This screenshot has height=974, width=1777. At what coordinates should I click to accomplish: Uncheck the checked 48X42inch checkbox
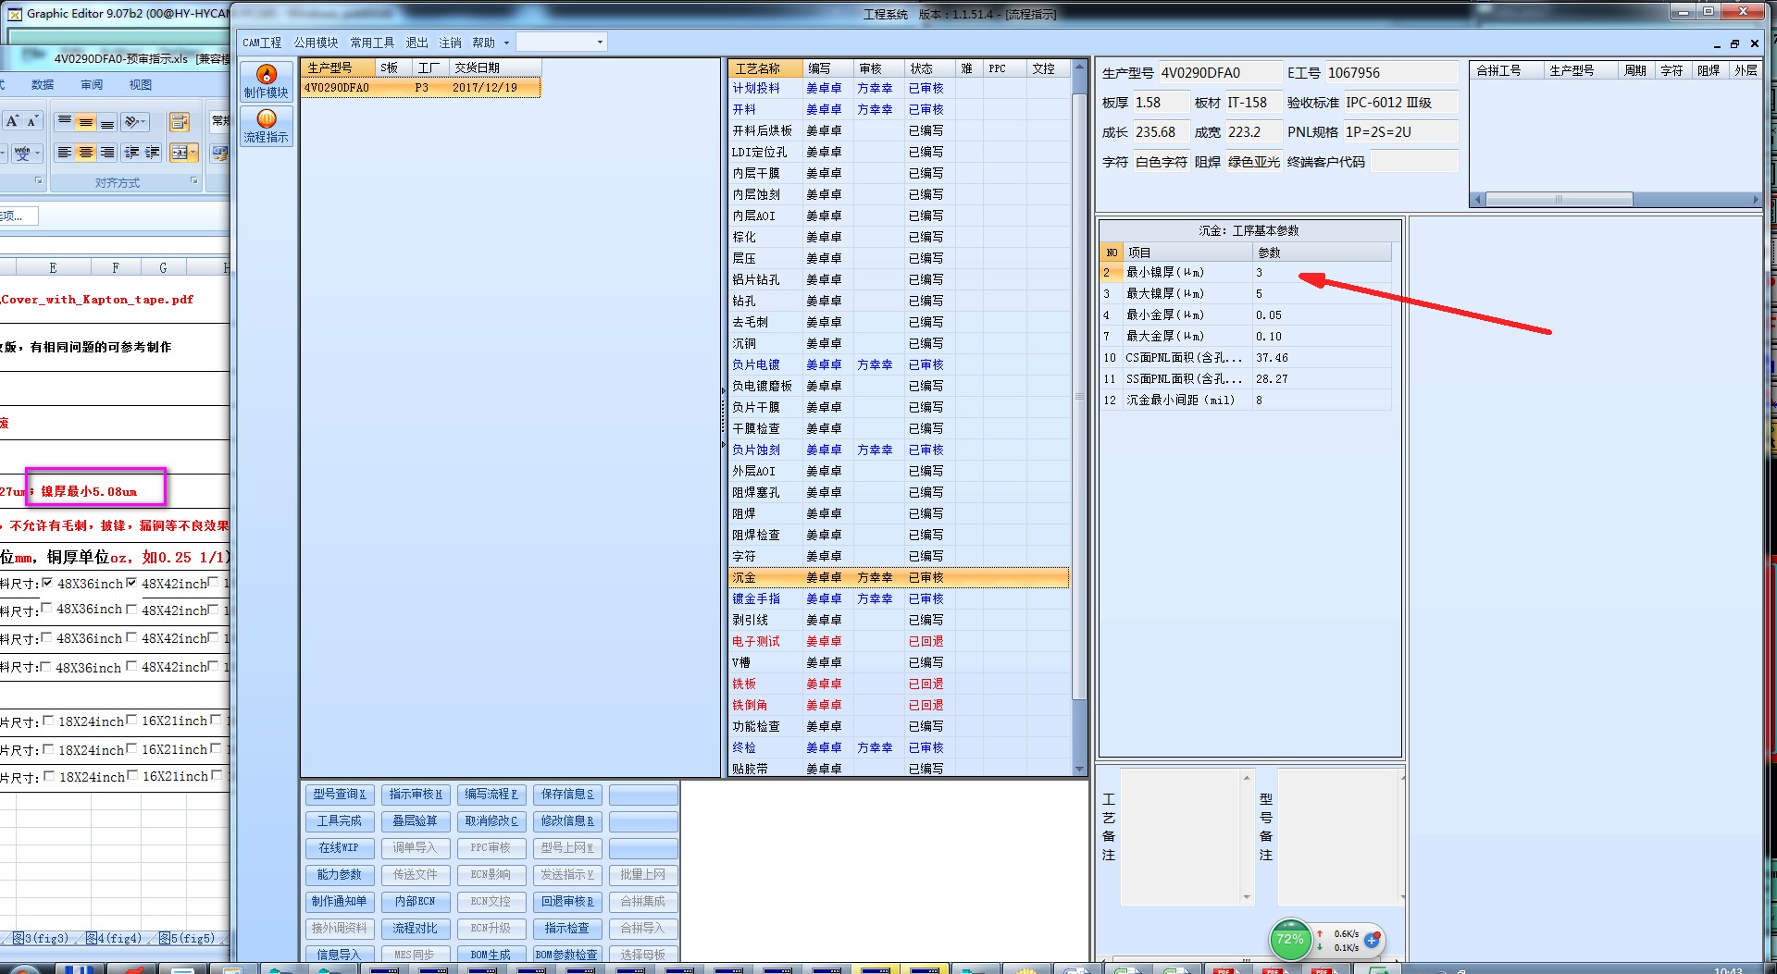pyautogui.click(x=131, y=583)
